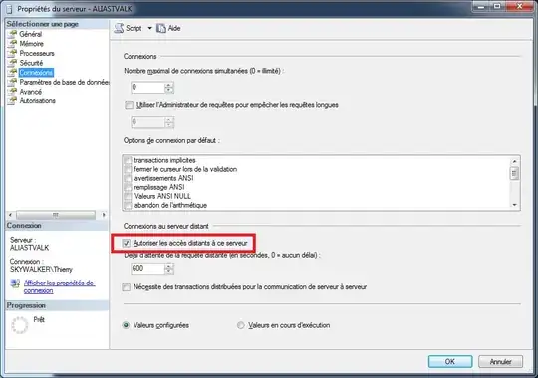Image resolution: width=538 pixels, height=378 pixels.
Task: Click page list left scroll arrow
Action: (x=10, y=215)
